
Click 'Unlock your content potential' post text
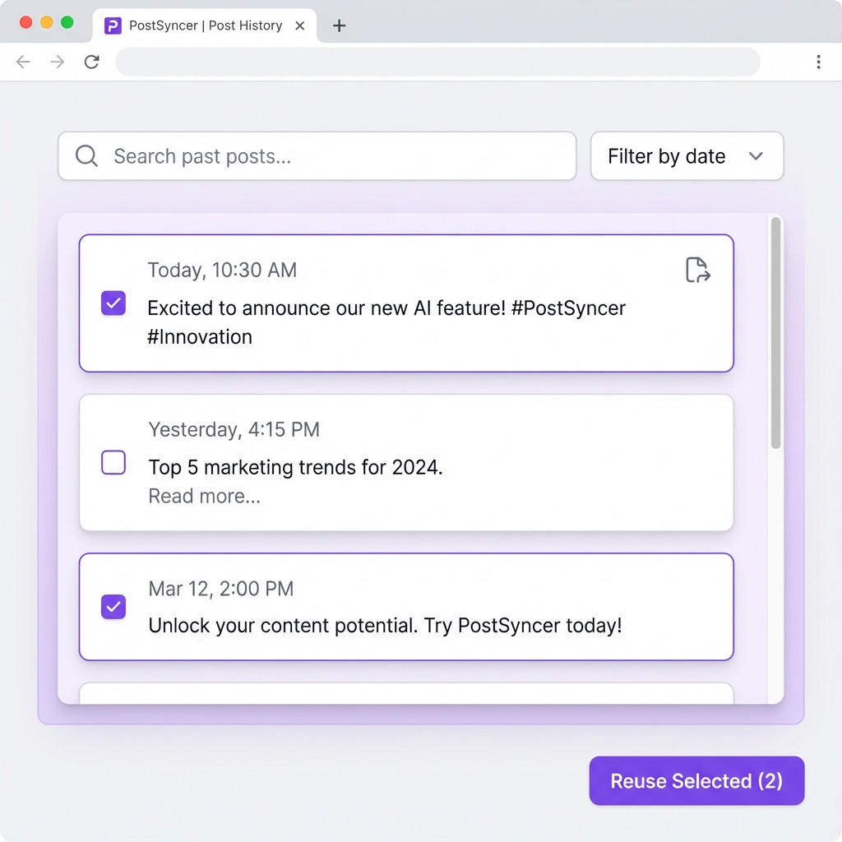click(x=385, y=626)
